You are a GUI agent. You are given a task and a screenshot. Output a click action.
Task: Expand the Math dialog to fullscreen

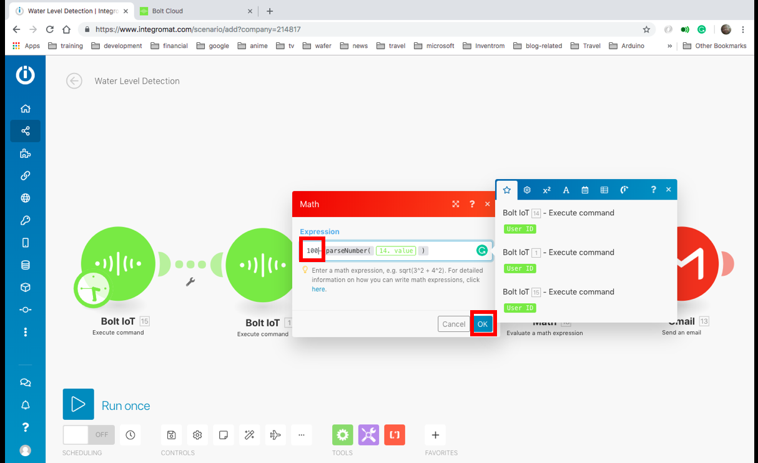[x=456, y=204]
